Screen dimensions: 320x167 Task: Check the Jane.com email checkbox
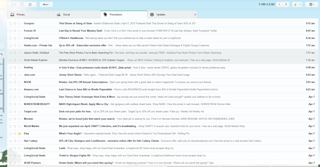[10, 75]
